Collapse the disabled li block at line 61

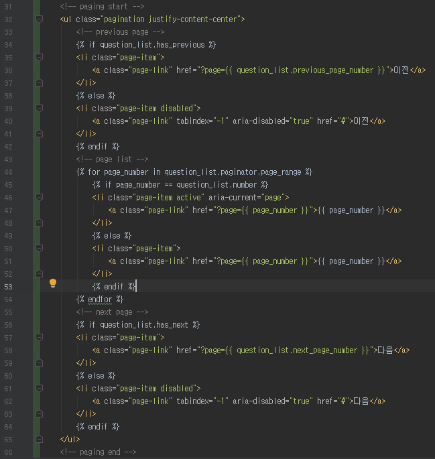tap(40, 389)
